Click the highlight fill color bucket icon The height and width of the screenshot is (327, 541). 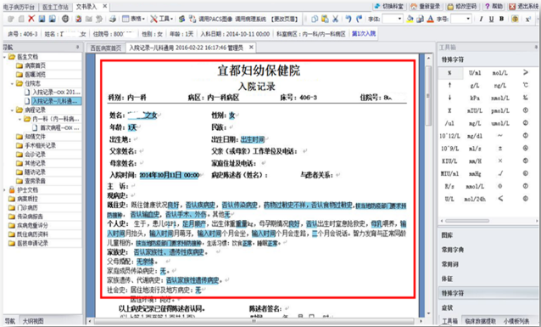click(410, 19)
